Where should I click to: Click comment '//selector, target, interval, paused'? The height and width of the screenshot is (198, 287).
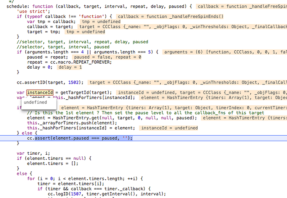63,47
